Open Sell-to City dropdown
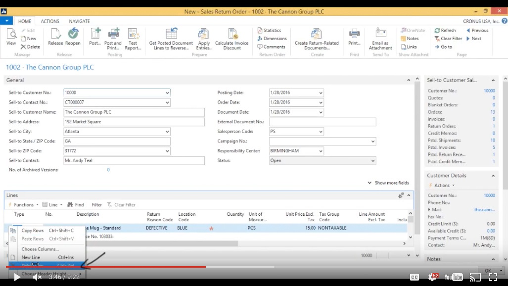508x286 pixels. tap(167, 132)
